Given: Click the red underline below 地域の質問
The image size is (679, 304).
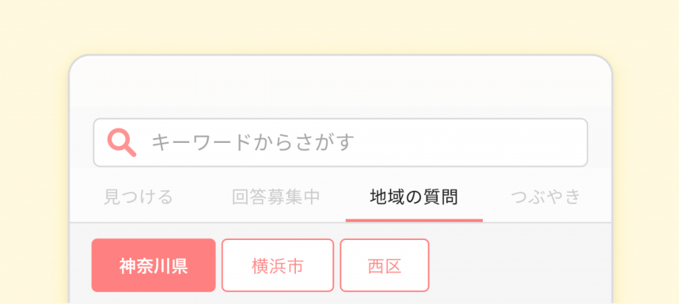Looking at the screenshot, I should click(x=414, y=220).
